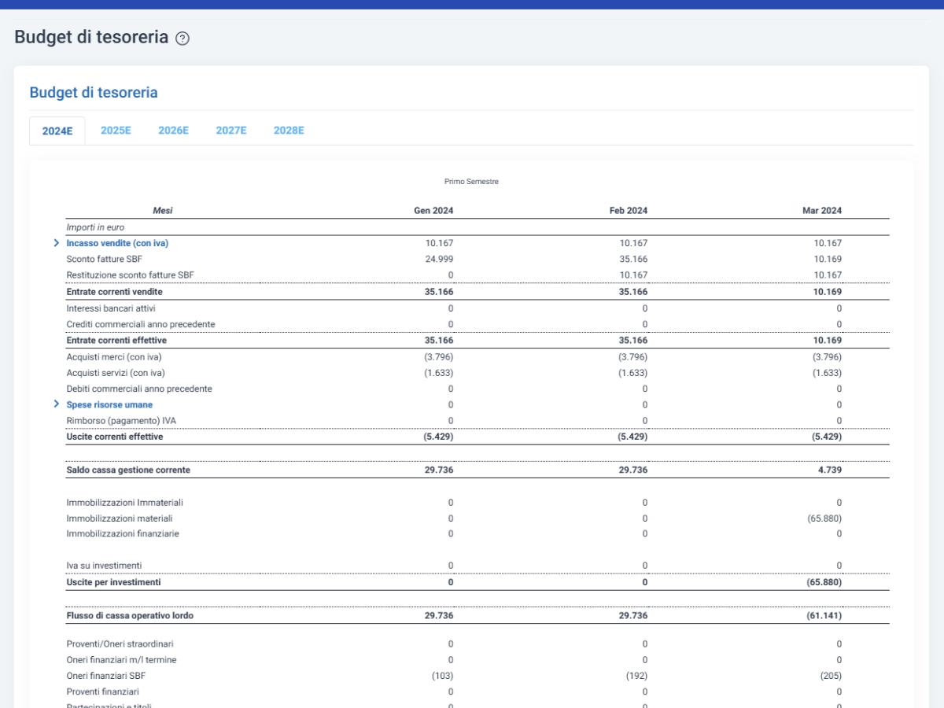
Task: Open the 2027E tab
Action: click(231, 131)
